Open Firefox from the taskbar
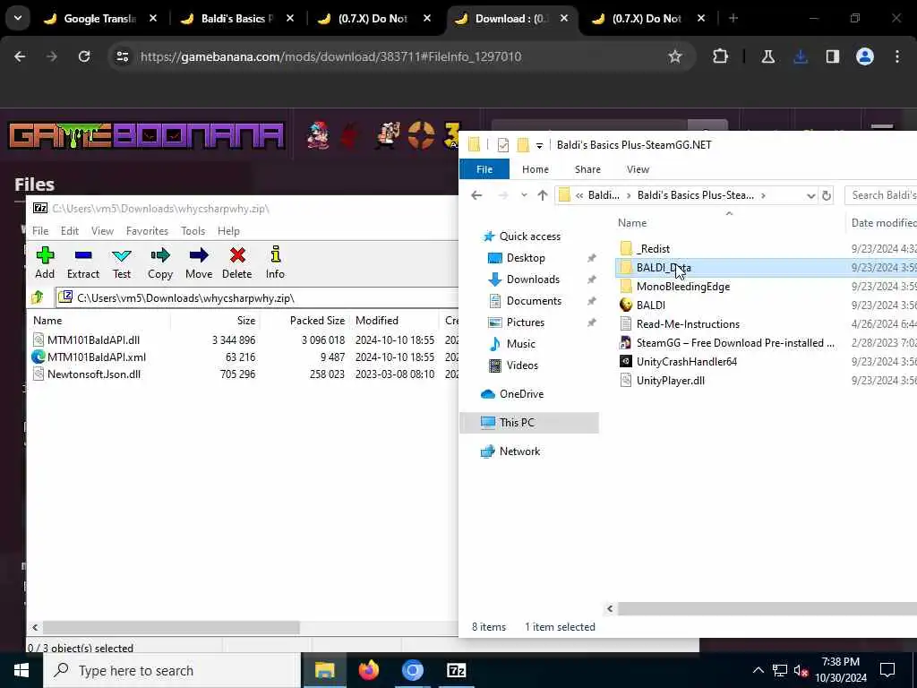The width and height of the screenshot is (917, 688). pos(368,670)
